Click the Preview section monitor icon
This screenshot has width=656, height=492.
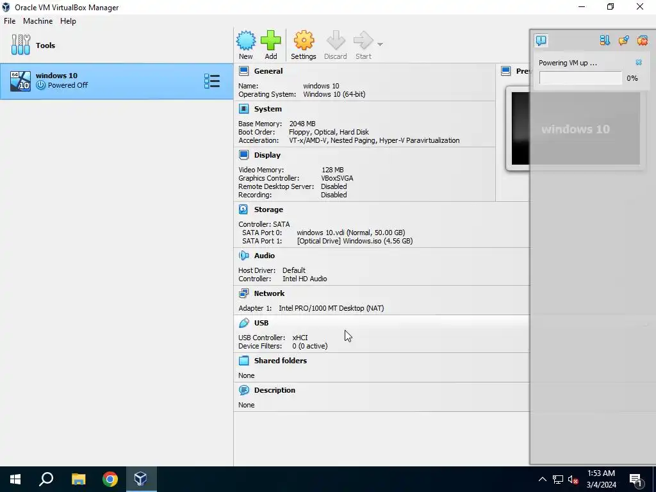pos(506,71)
